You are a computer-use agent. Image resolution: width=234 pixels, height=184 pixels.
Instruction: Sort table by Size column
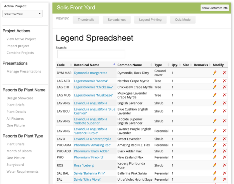[188, 65]
